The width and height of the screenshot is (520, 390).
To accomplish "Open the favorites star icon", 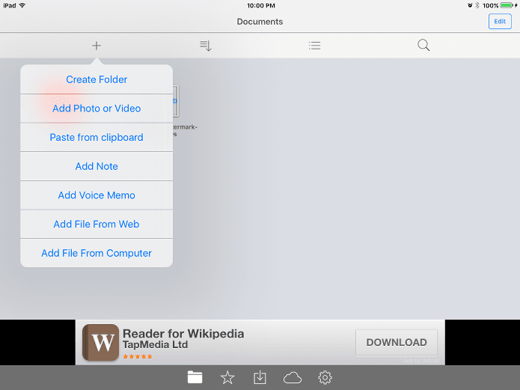I will tap(227, 378).
